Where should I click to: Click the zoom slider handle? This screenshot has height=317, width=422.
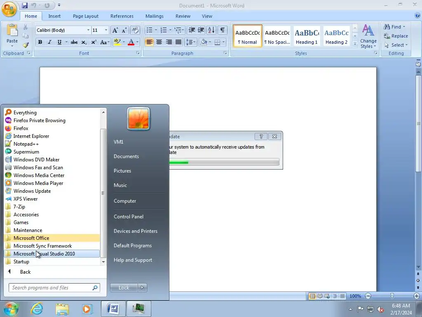(x=392, y=296)
